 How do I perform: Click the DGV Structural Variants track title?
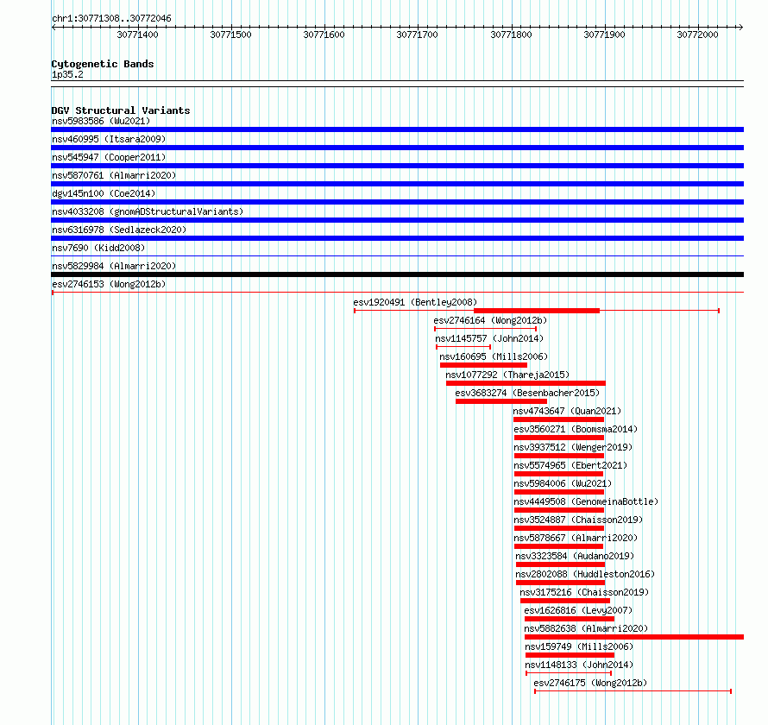click(x=121, y=110)
